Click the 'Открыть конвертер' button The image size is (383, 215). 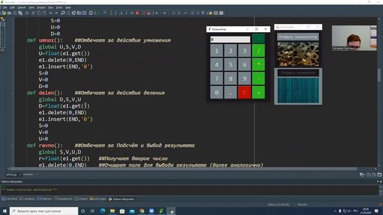298,73
